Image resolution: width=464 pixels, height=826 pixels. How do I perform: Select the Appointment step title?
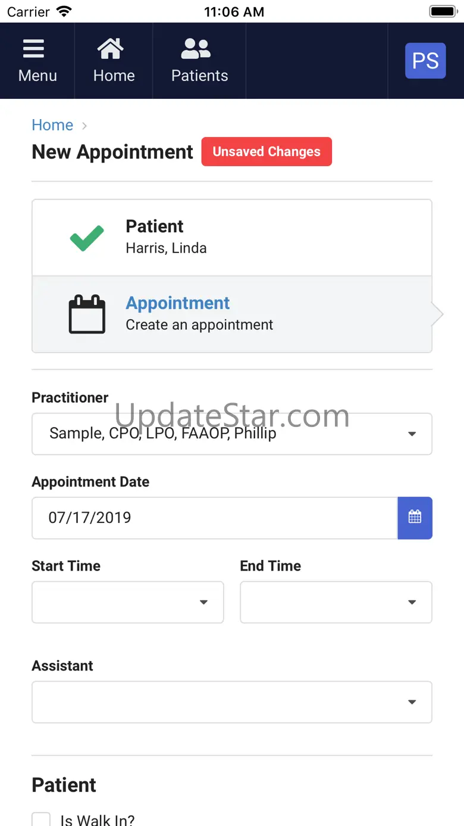(x=177, y=303)
